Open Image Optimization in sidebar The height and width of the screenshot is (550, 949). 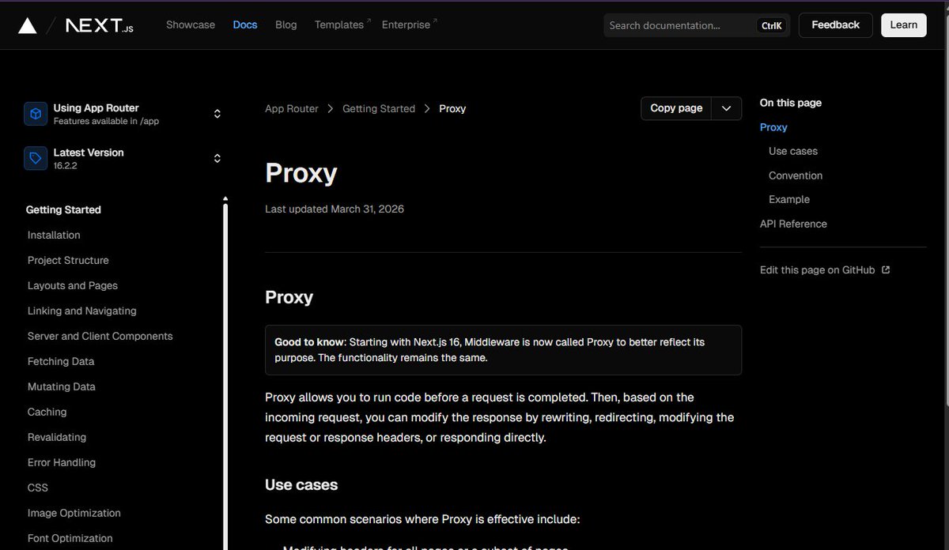(x=74, y=513)
